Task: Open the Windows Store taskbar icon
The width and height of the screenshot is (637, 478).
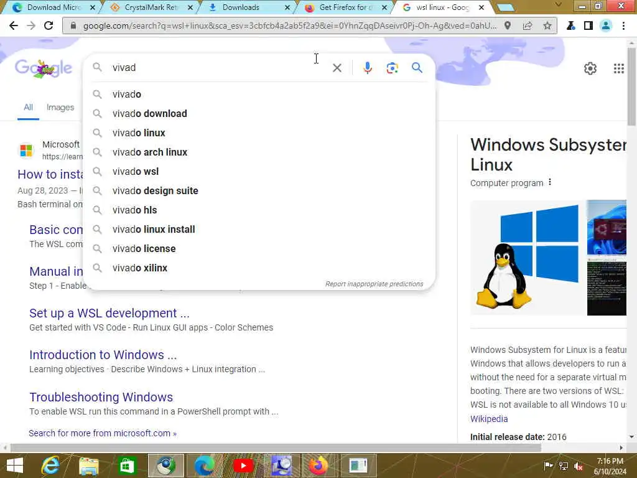Action: click(x=127, y=466)
